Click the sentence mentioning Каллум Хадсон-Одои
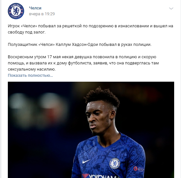The width and height of the screenshot is (181, 178). (x=80, y=45)
